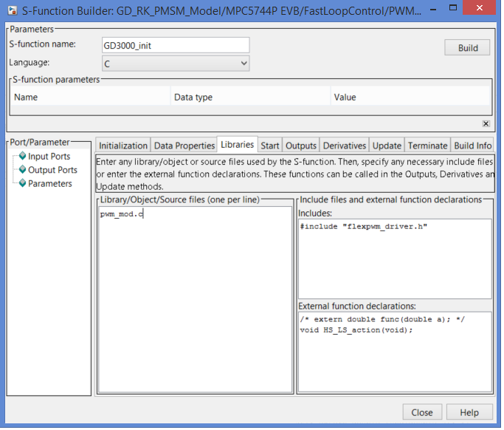Open the Outputs tab
Viewport: 504px width, 430px height.
click(x=301, y=146)
